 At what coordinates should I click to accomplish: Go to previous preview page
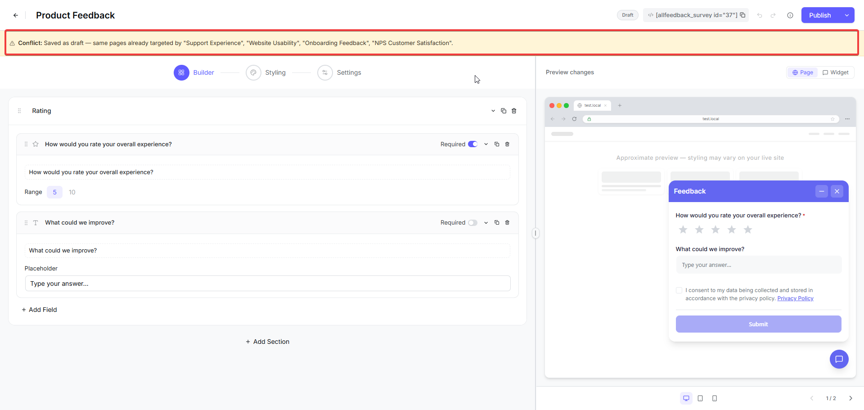pyautogui.click(x=812, y=398)
